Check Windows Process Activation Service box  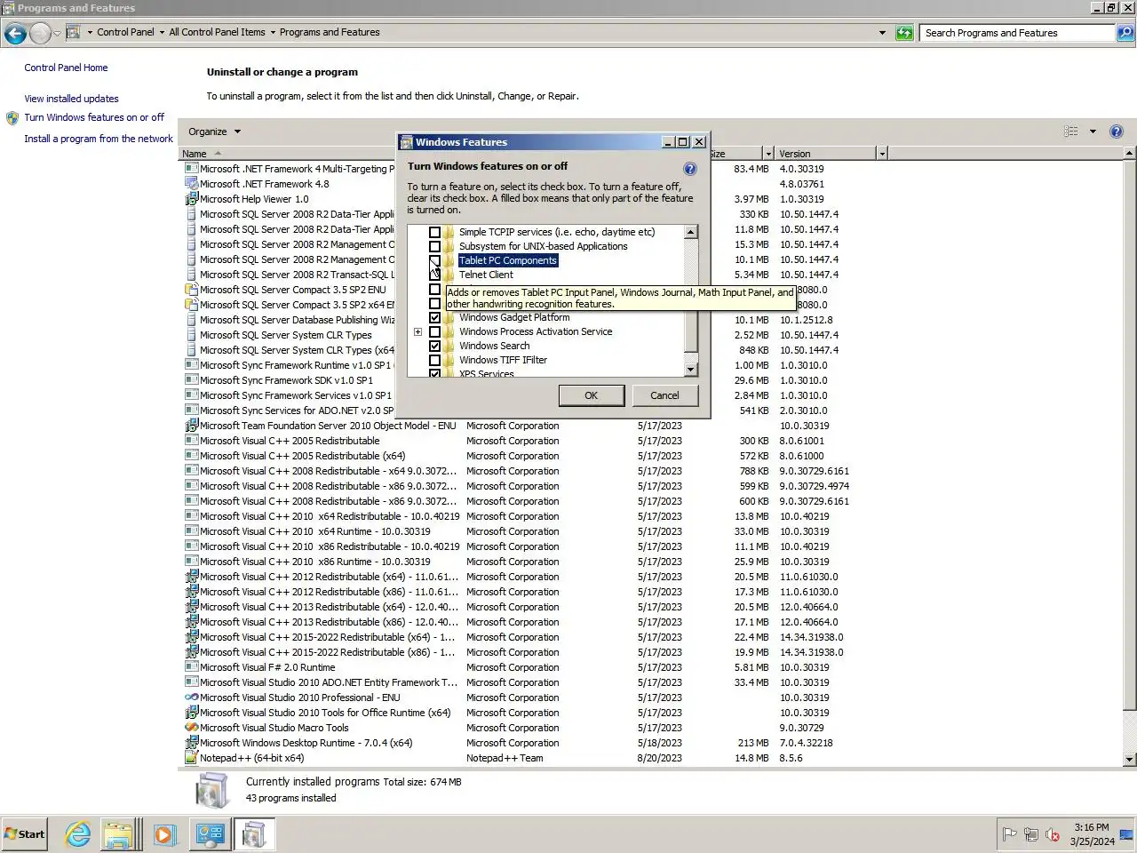pyautogui.click(x=434, y=331)
